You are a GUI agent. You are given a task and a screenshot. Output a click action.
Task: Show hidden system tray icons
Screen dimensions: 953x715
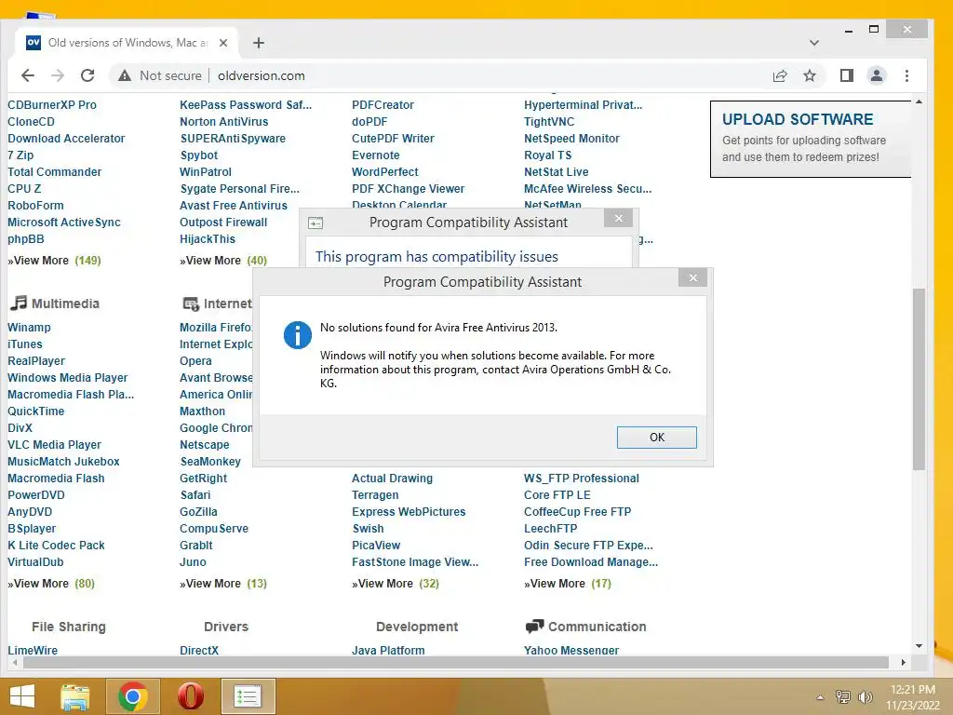(821, 697)
